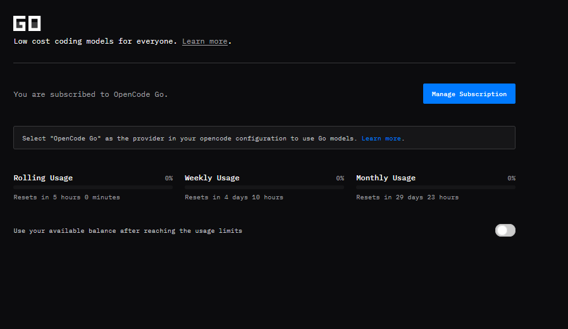Click 'Resets in 4 days 10 hours'
Viewport: 568px width, 329px height.
234,197
